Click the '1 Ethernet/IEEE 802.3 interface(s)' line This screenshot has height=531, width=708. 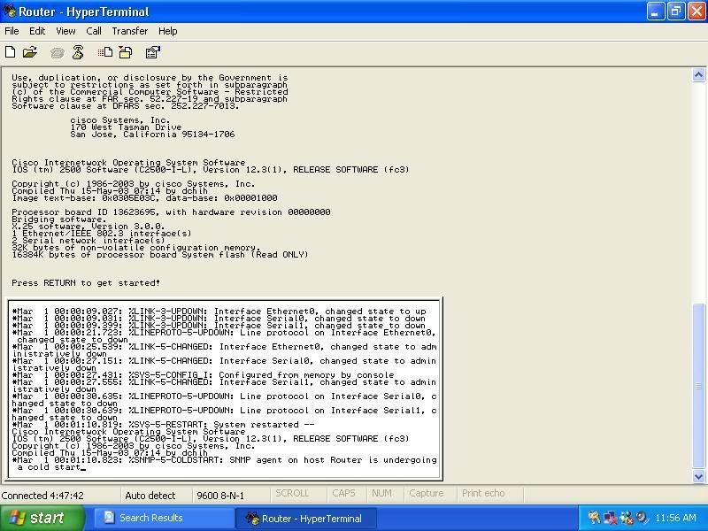[102, 234]
